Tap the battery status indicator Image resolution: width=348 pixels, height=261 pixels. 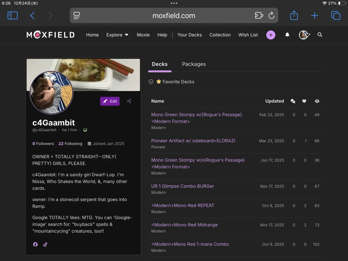point(342,3)
